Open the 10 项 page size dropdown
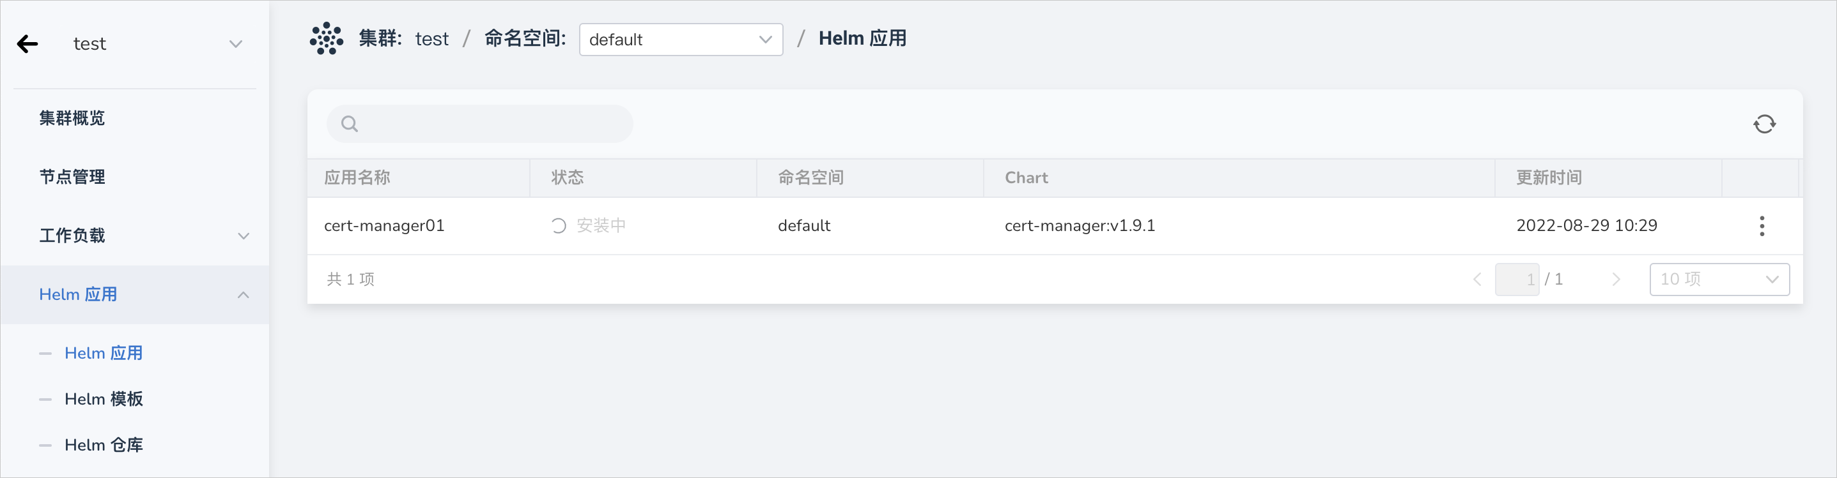 coord(1719,280)
